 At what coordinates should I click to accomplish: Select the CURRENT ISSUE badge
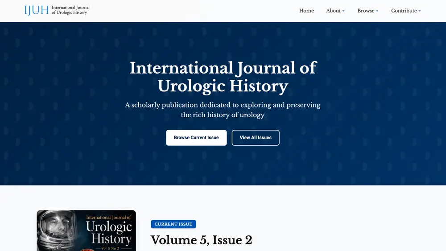pos(173,224)
